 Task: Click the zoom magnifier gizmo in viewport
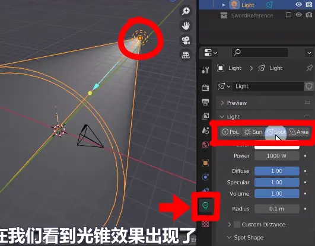click(186, 11)
